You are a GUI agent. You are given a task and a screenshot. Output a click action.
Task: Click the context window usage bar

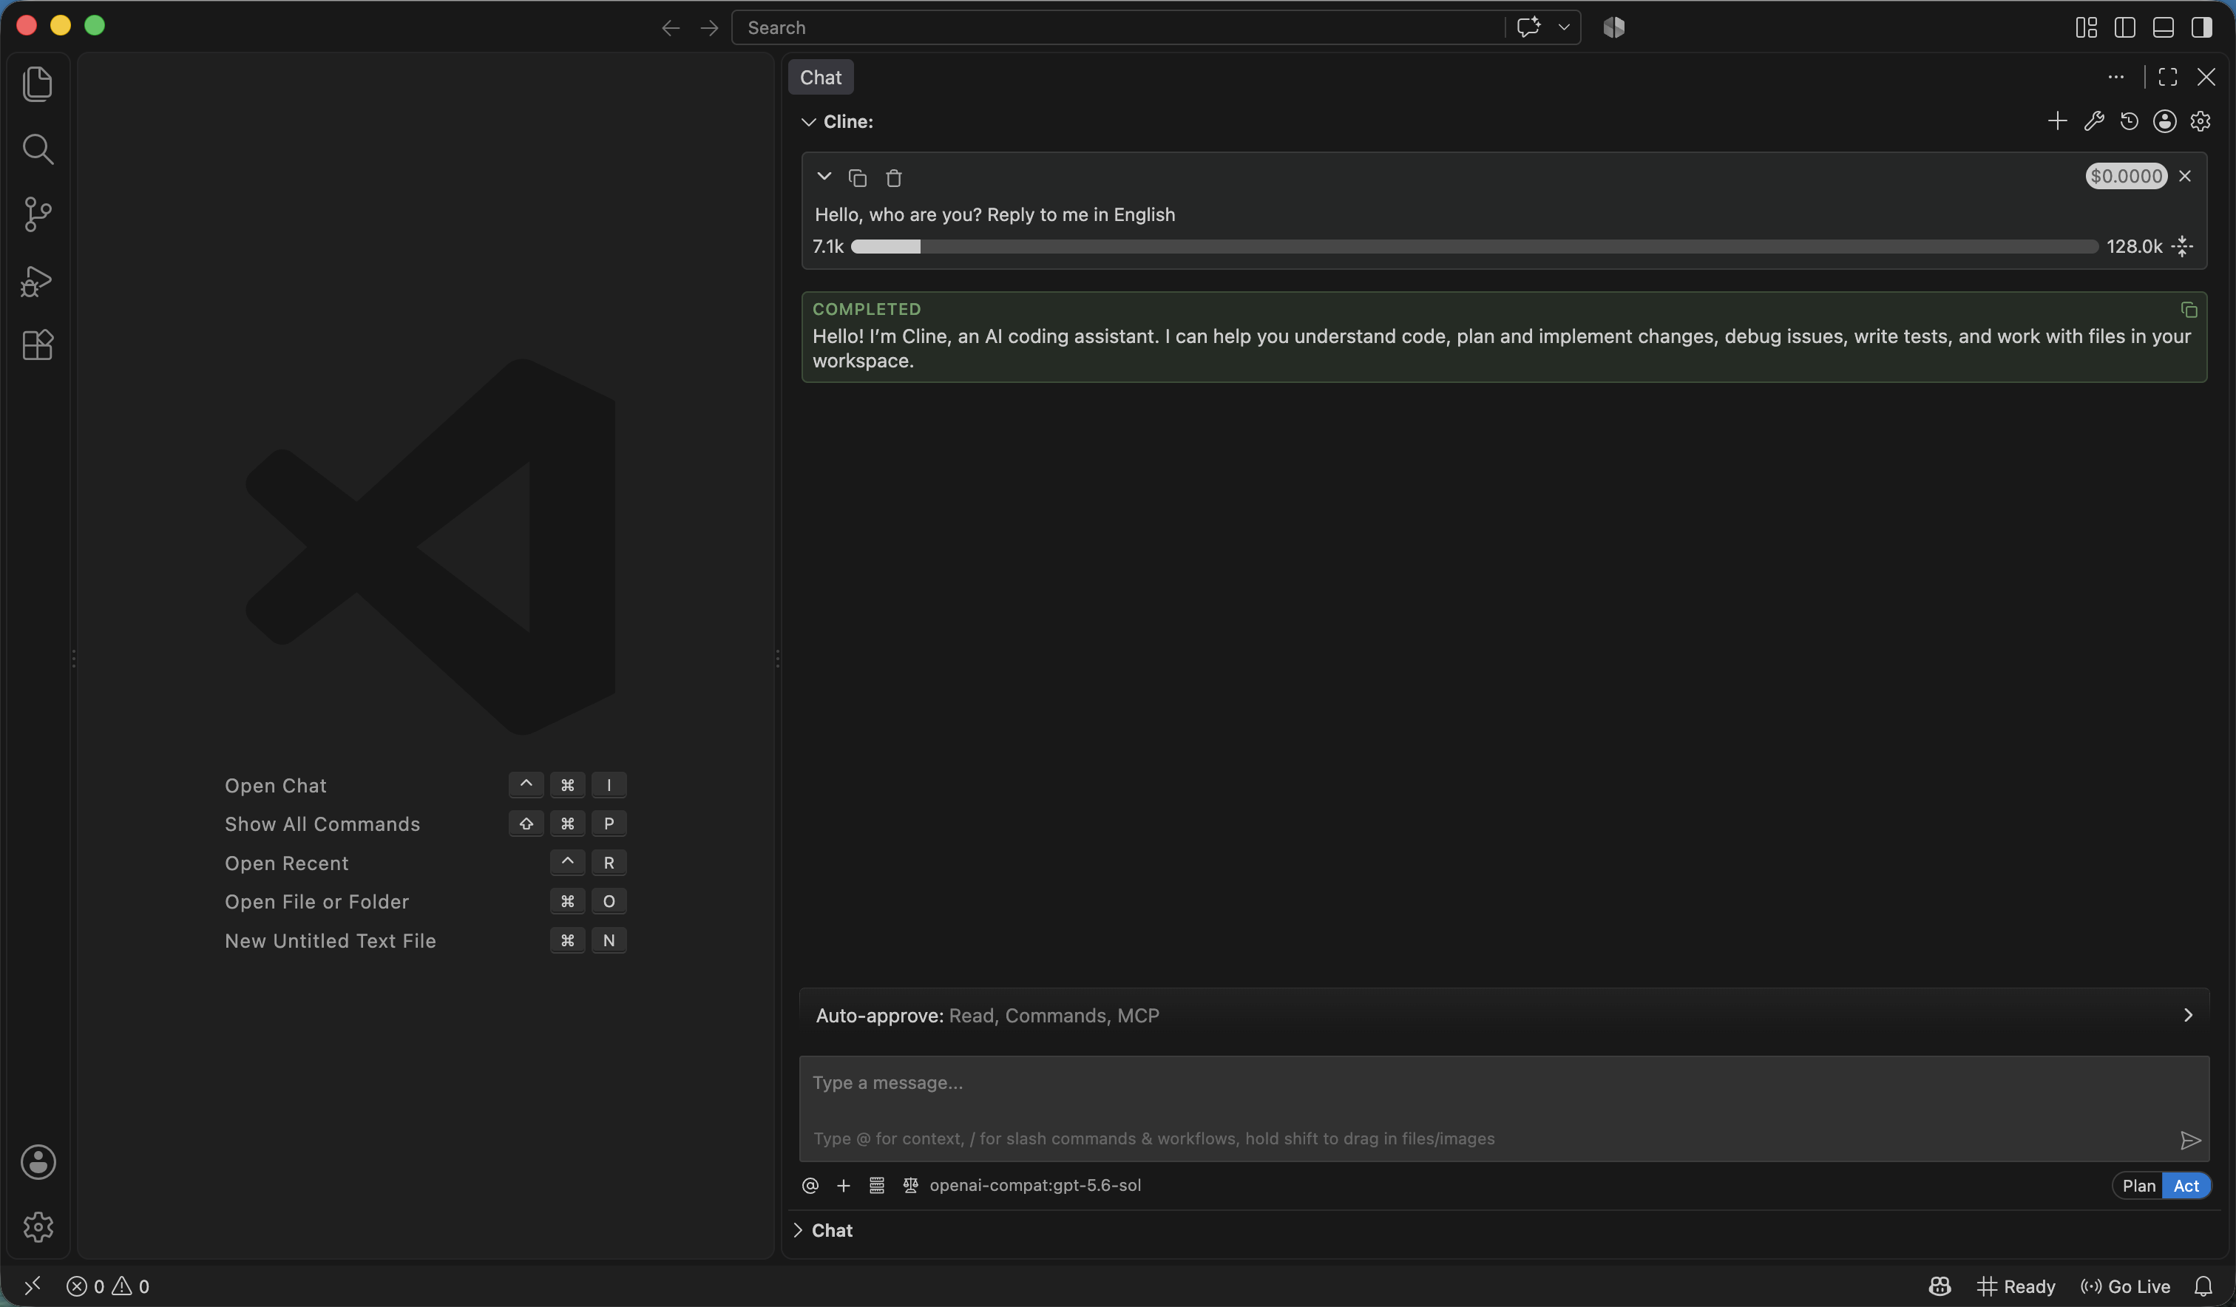[1474, 247]
